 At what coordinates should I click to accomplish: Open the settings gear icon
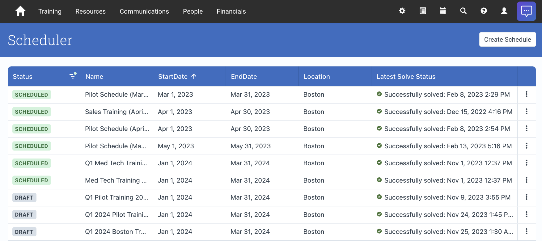pyautogui.click(x=402, y=11)
